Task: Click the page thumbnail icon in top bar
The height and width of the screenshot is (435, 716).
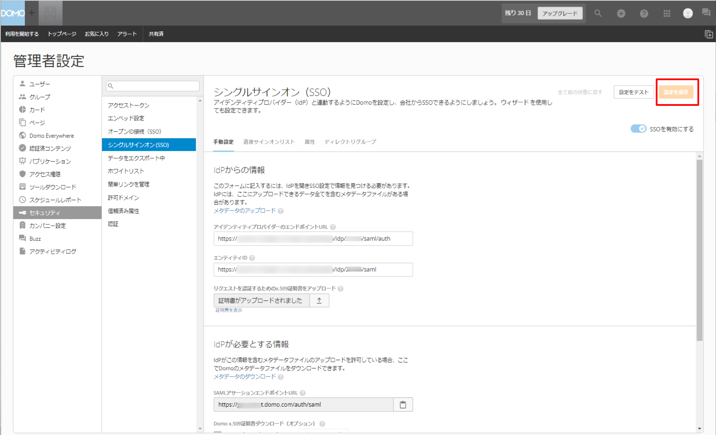Action: click(x=50, y=13)
